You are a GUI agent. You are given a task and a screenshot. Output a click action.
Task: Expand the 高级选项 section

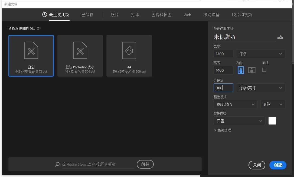(223, 130)
